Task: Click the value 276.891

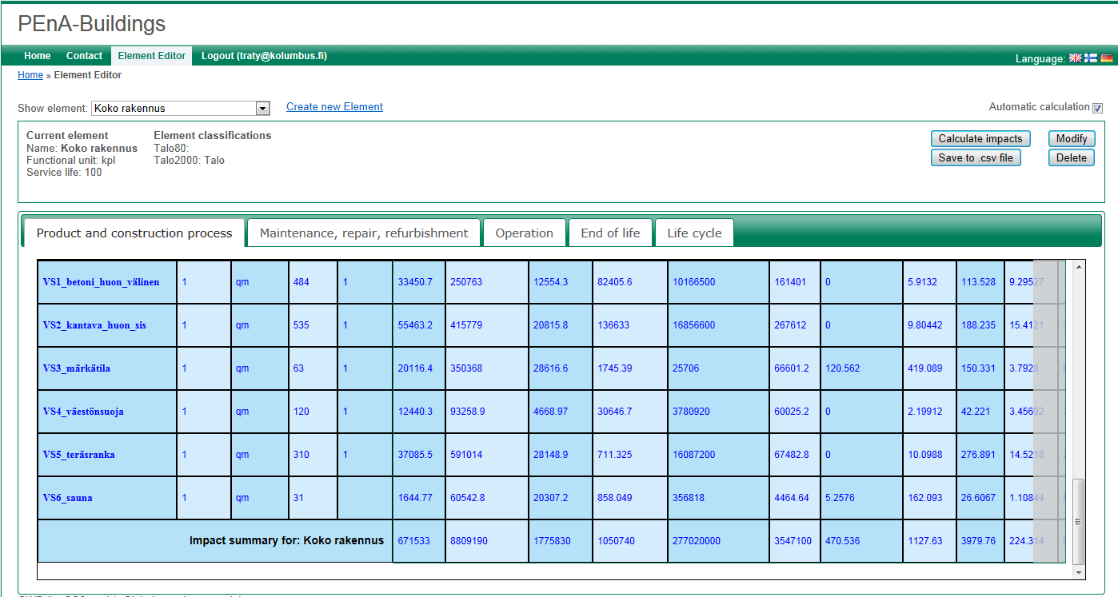Action: [978, 455]
